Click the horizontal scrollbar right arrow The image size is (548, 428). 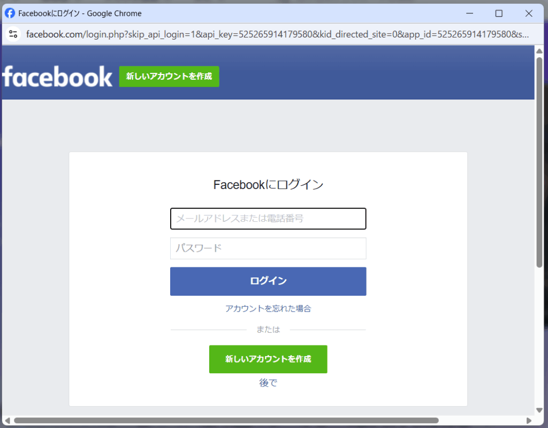[x=529, y=421]
